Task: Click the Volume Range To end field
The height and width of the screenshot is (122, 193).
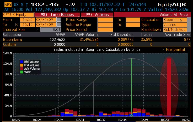Action: tap(133, 25)
